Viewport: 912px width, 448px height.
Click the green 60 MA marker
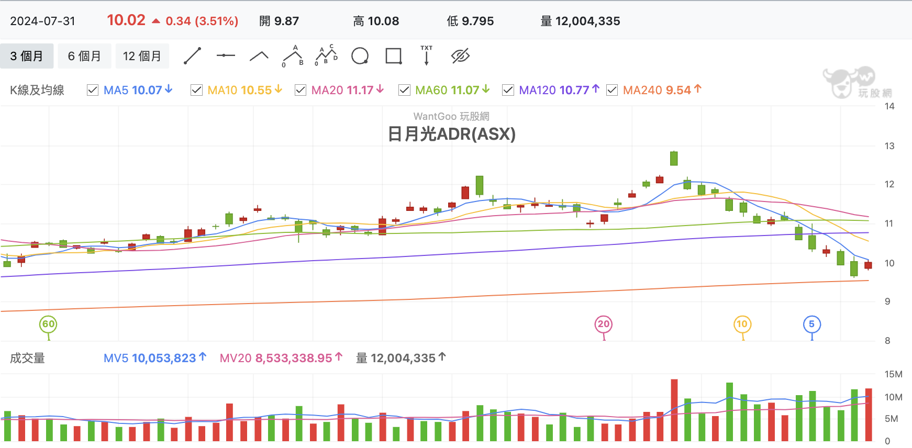click(x=48, y=324)
